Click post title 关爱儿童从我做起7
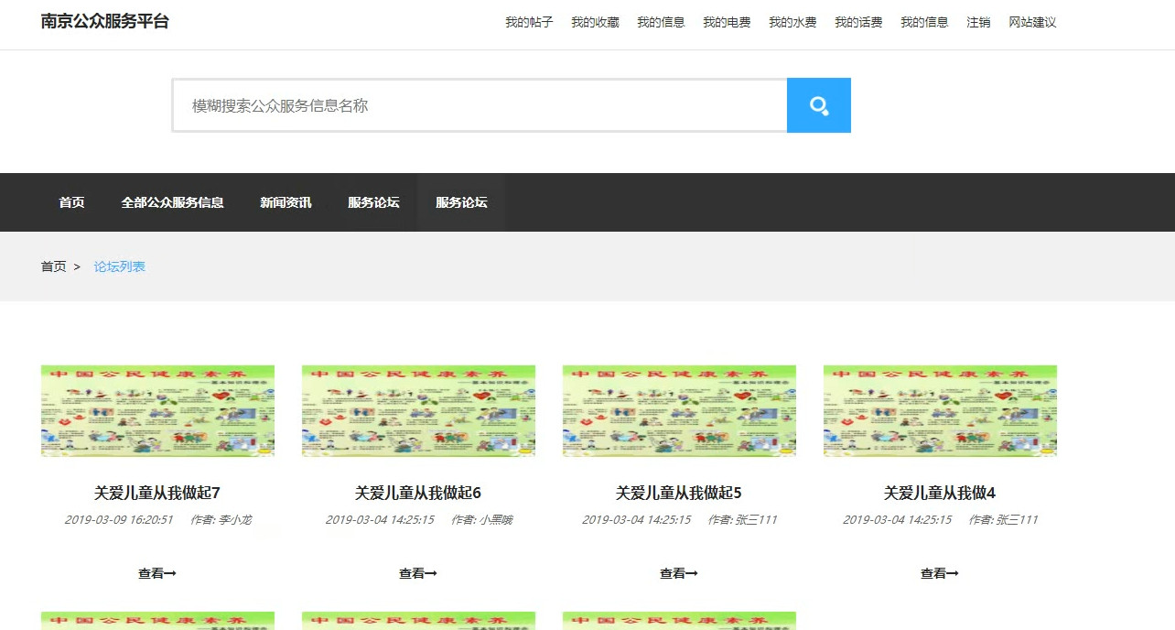Screen dimensions: 1175x630 [x=157, y=493]
